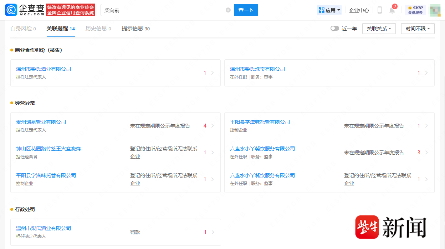
Task: Select the 关联提醒 tab
Action: point(61,29)
